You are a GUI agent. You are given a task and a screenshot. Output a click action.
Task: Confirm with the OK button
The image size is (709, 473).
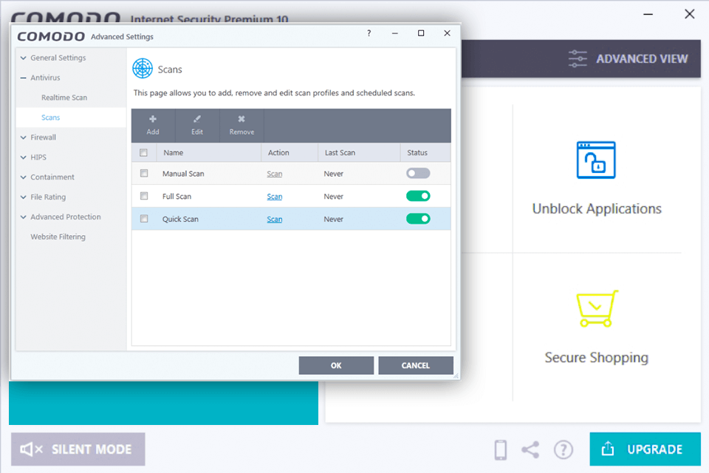(336, 365)
